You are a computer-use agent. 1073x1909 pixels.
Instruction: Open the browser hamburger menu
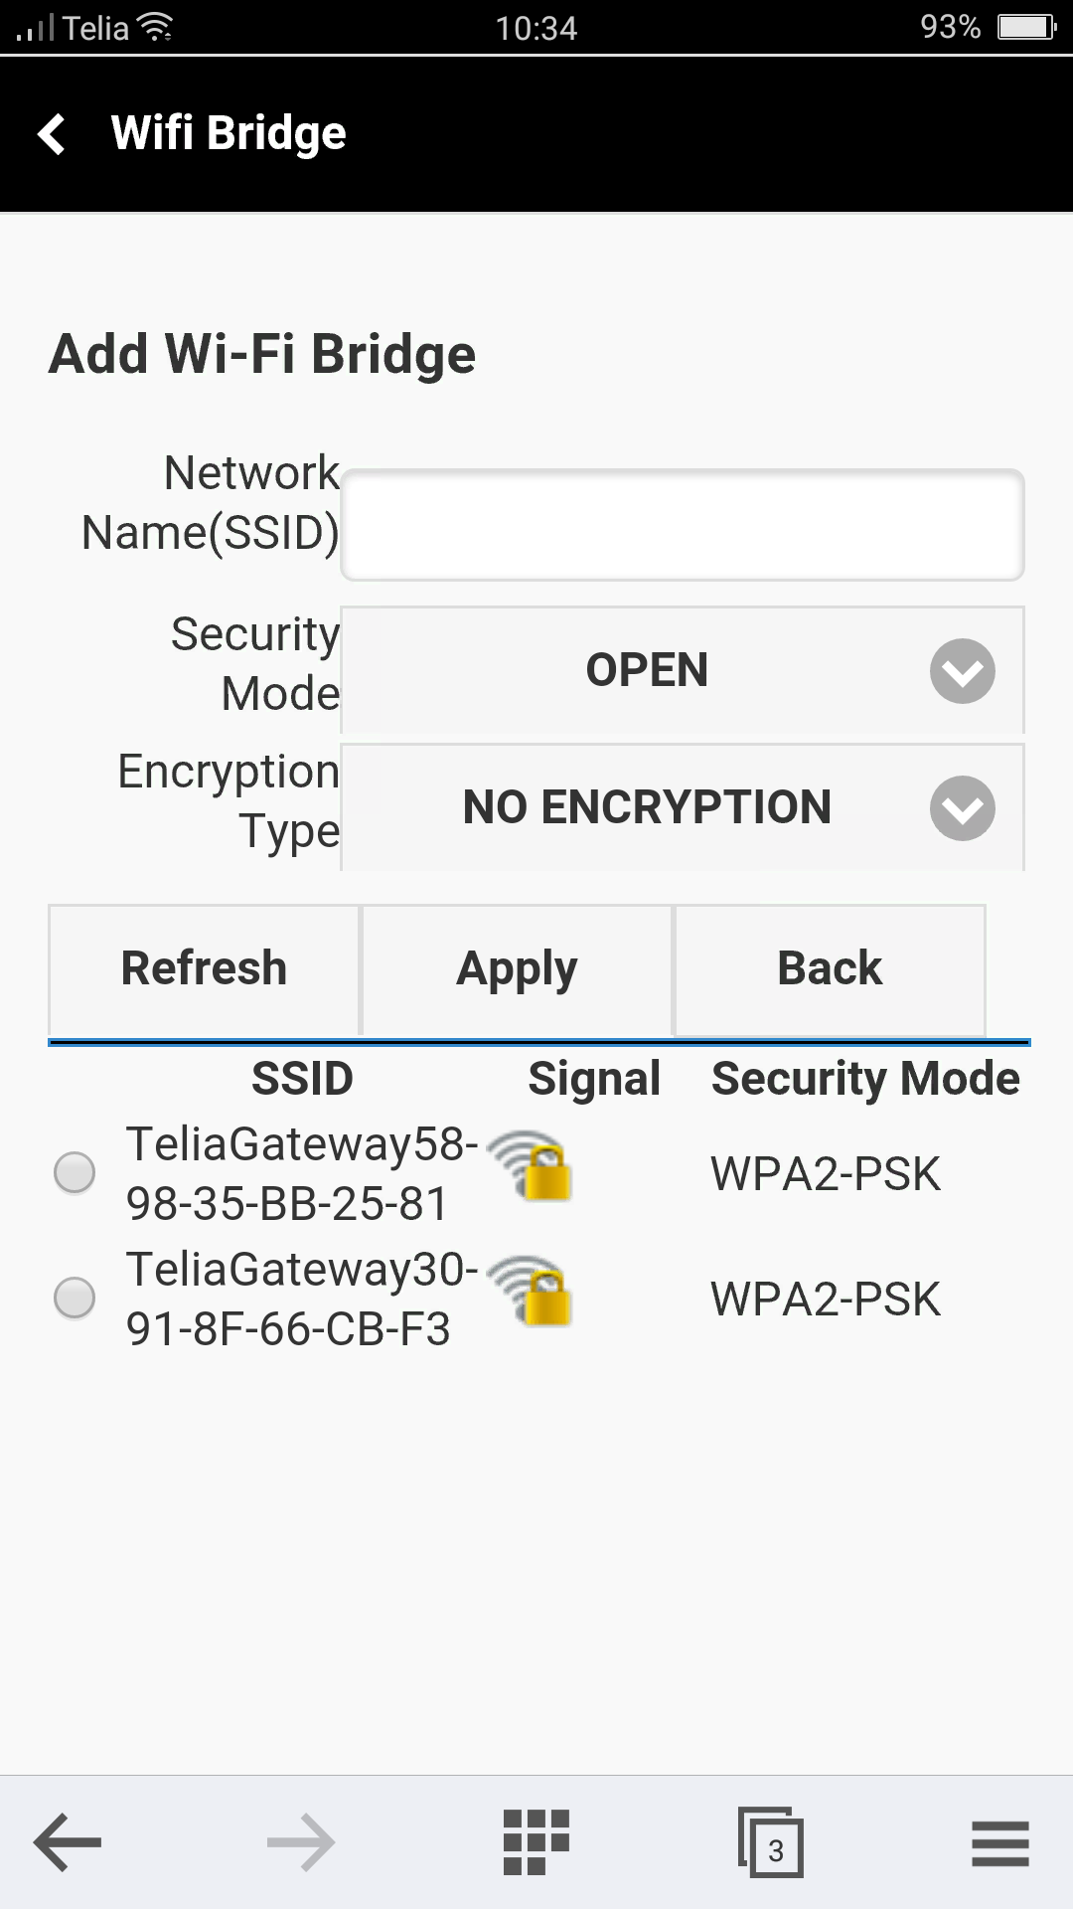(1000, 1842)
